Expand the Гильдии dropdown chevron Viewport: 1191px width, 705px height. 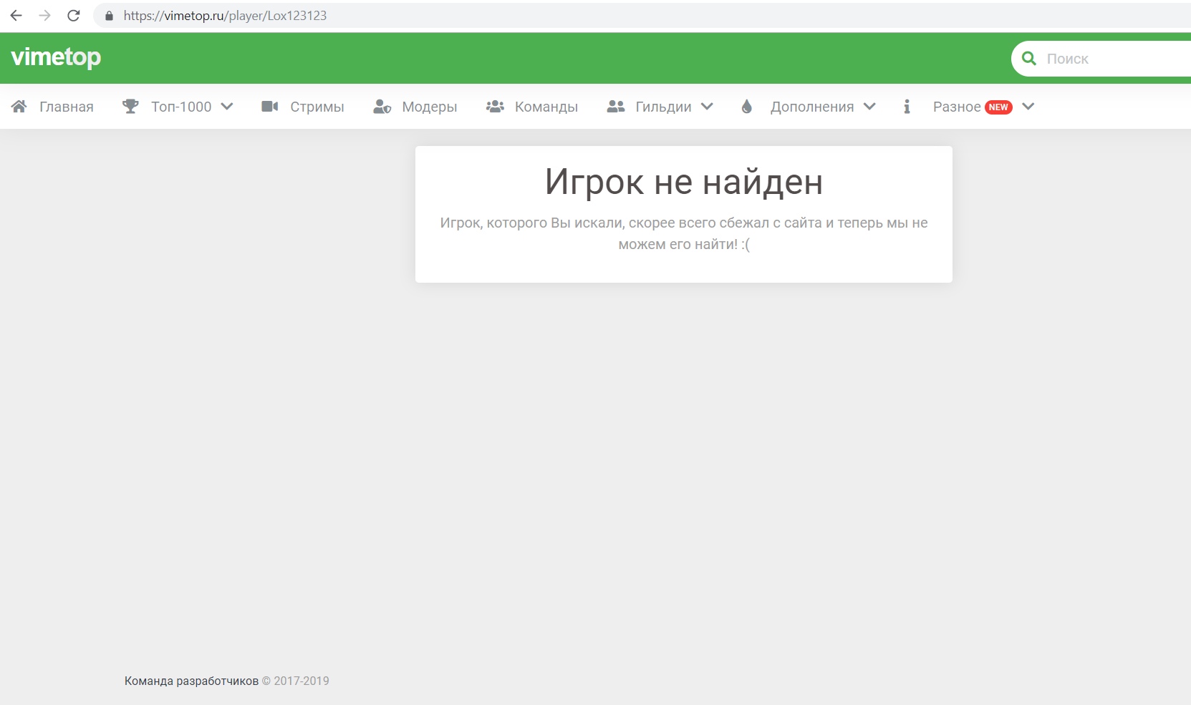pyautogui.click(x=707, y=107)
